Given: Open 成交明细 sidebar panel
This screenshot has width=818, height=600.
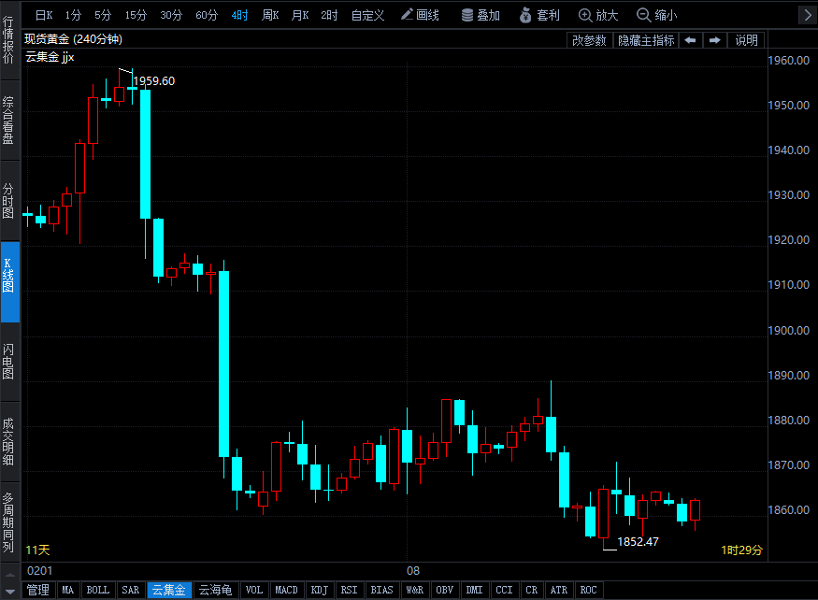Looking at the screenshot, I should point(9,441).
